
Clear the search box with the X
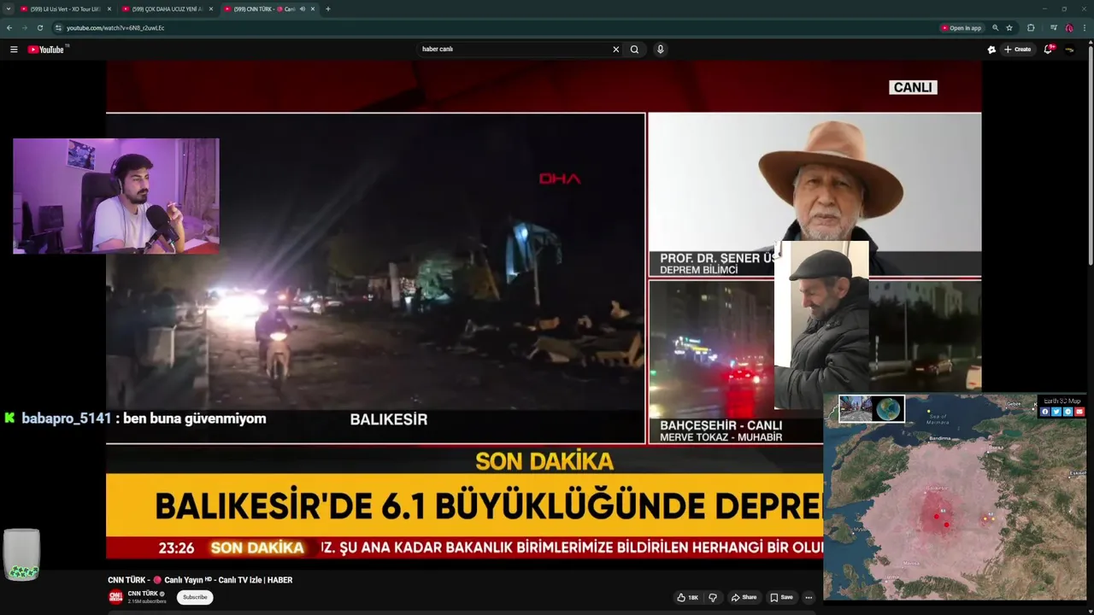click(615, 50)
